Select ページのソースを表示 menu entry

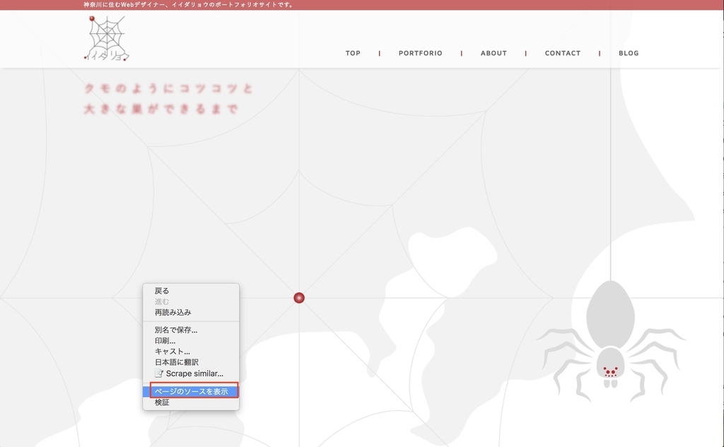click(x=191, y=391)
